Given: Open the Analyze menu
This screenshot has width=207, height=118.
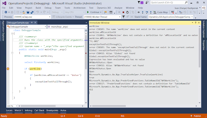Looking at the screenshot, I should click(118, 8).
